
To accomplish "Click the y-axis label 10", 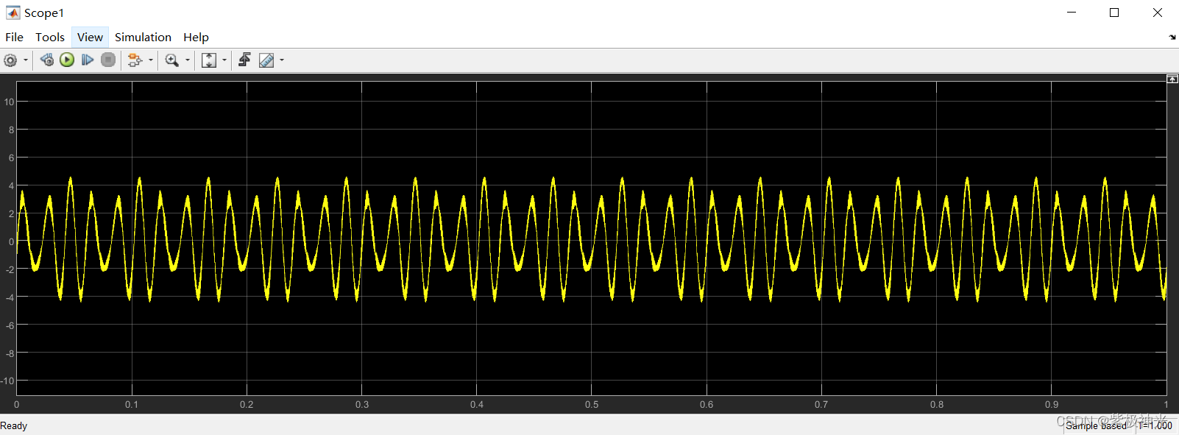I will (9, 102).
